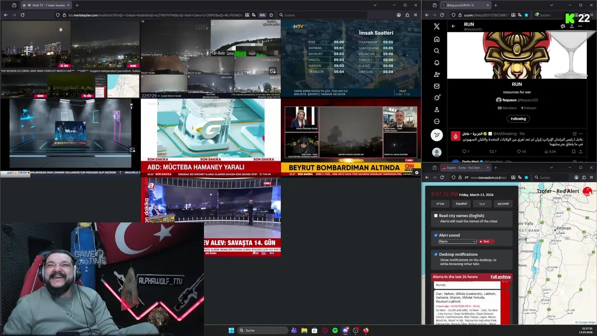Open settings gear on multi TV grid
This screenshot has width=597, height=336.
[x=417, y=173]
